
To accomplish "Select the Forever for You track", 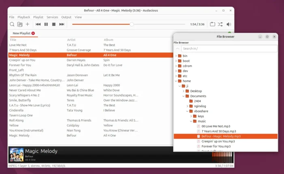I will coord(90,65).
